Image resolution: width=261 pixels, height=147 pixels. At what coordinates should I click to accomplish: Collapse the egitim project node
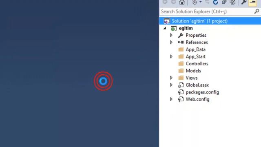[165, 28]
